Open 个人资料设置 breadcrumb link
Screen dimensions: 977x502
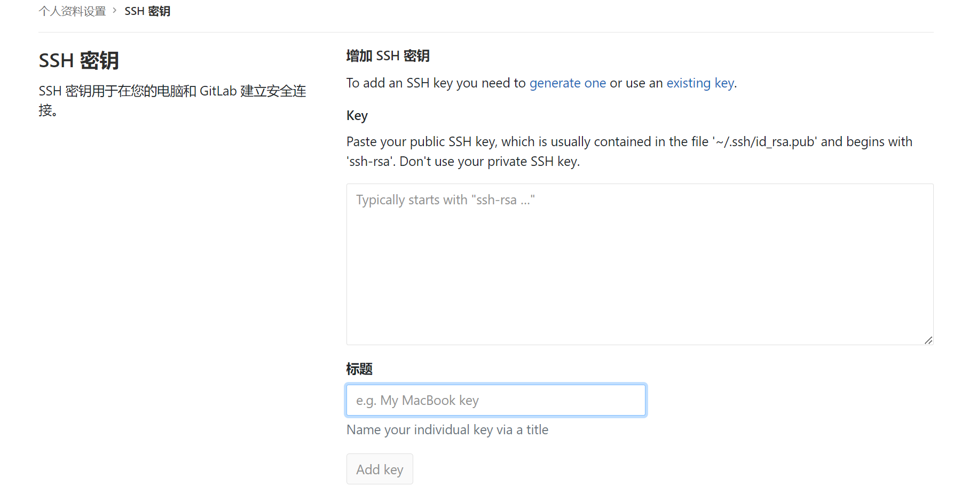coord(72,11)
